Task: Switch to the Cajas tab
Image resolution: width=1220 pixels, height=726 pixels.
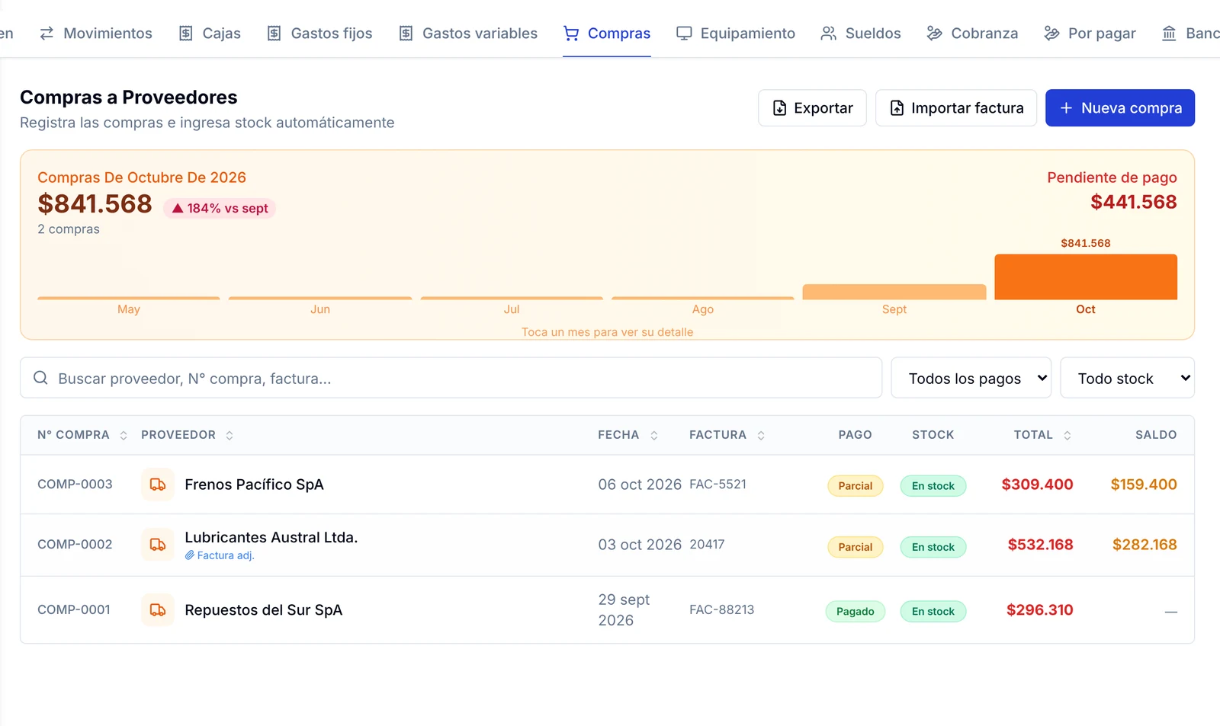Action: tap(210, 34)
